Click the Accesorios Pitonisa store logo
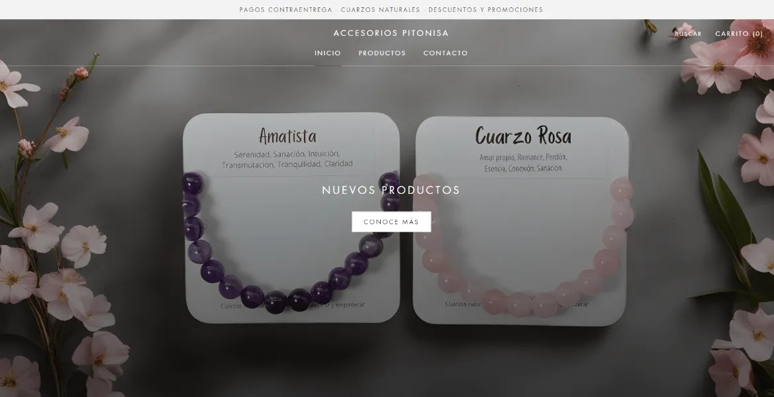The height and width of the screenshot is (397, 774). [x=391, y=33]
